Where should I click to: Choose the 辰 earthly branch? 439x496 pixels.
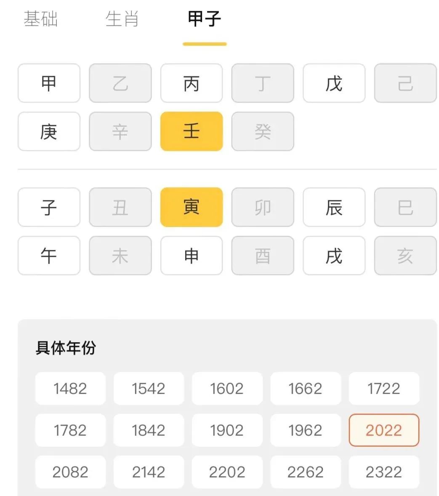coord(334,207)
